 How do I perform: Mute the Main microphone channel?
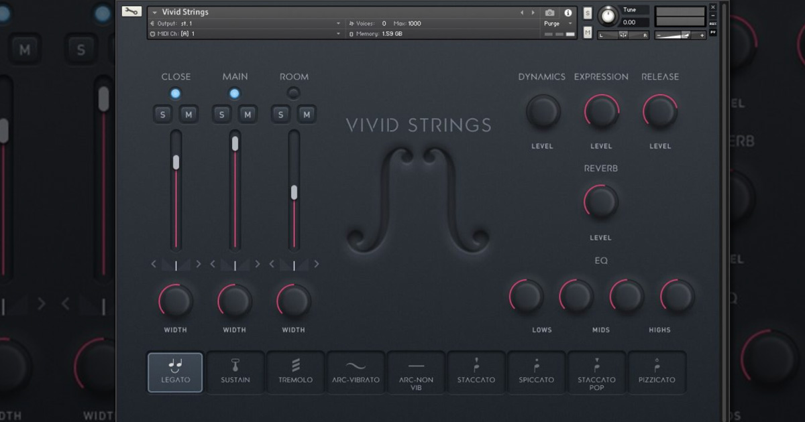(x=248, y=114)
